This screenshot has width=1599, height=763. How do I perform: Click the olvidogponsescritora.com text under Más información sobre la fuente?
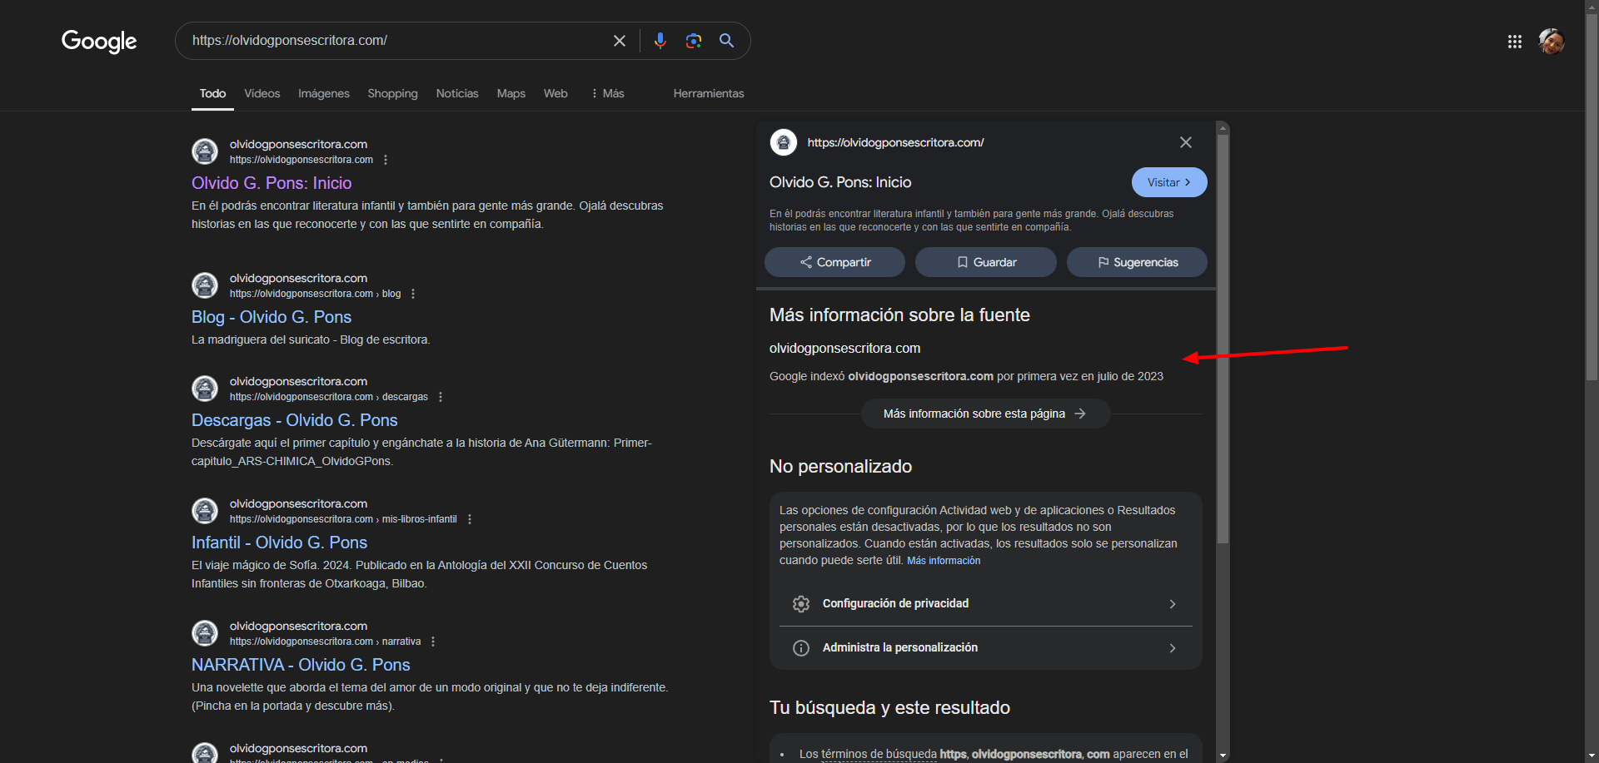pos(844,349)
